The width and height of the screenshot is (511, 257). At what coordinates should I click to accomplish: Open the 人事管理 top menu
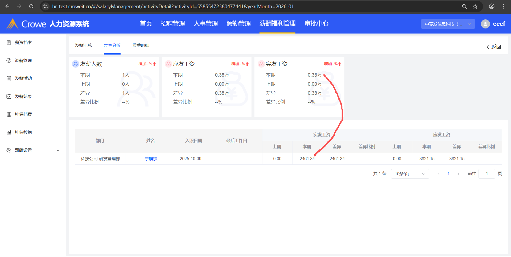coord(205,24)
